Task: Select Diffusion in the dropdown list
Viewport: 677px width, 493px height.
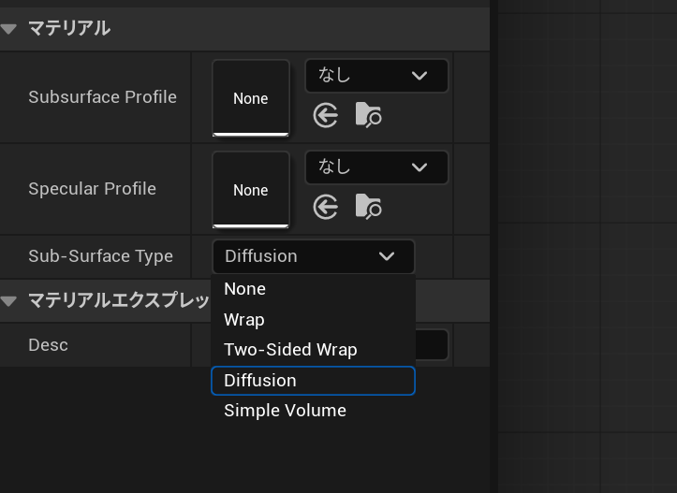Action: (260, 381)
